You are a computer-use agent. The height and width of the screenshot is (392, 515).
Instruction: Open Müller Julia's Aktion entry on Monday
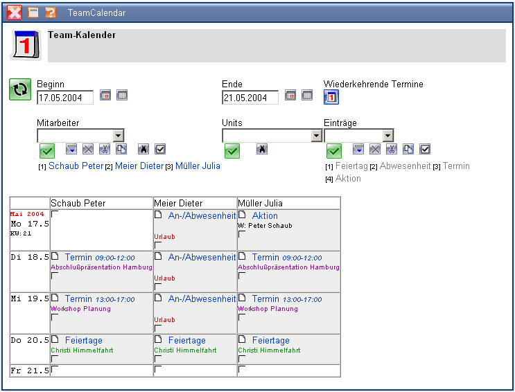click(x=265, y=216)
